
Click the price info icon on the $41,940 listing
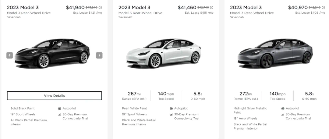[100, 8]
